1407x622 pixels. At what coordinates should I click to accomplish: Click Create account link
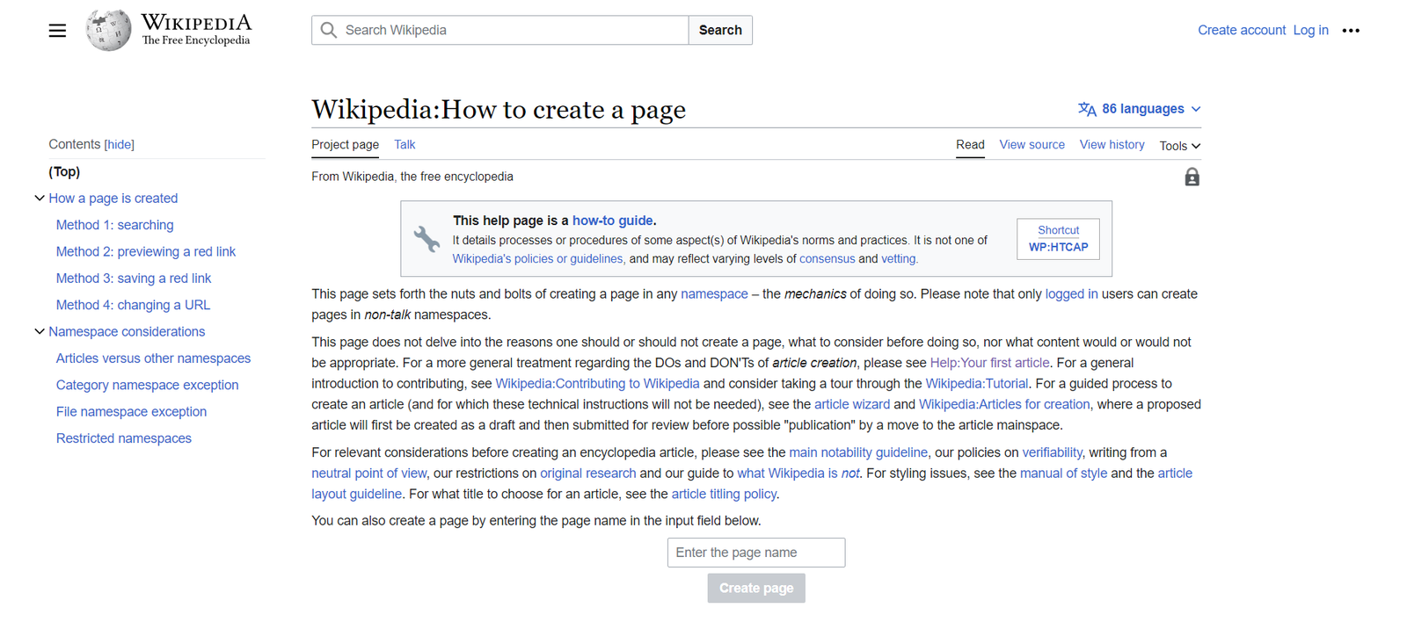coord(1242,30)
